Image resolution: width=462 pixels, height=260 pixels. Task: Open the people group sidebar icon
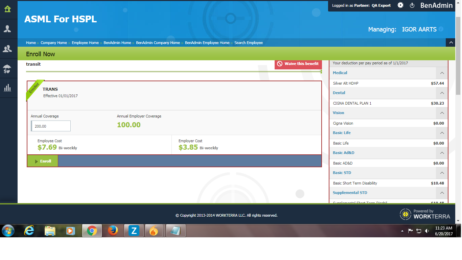7,49
